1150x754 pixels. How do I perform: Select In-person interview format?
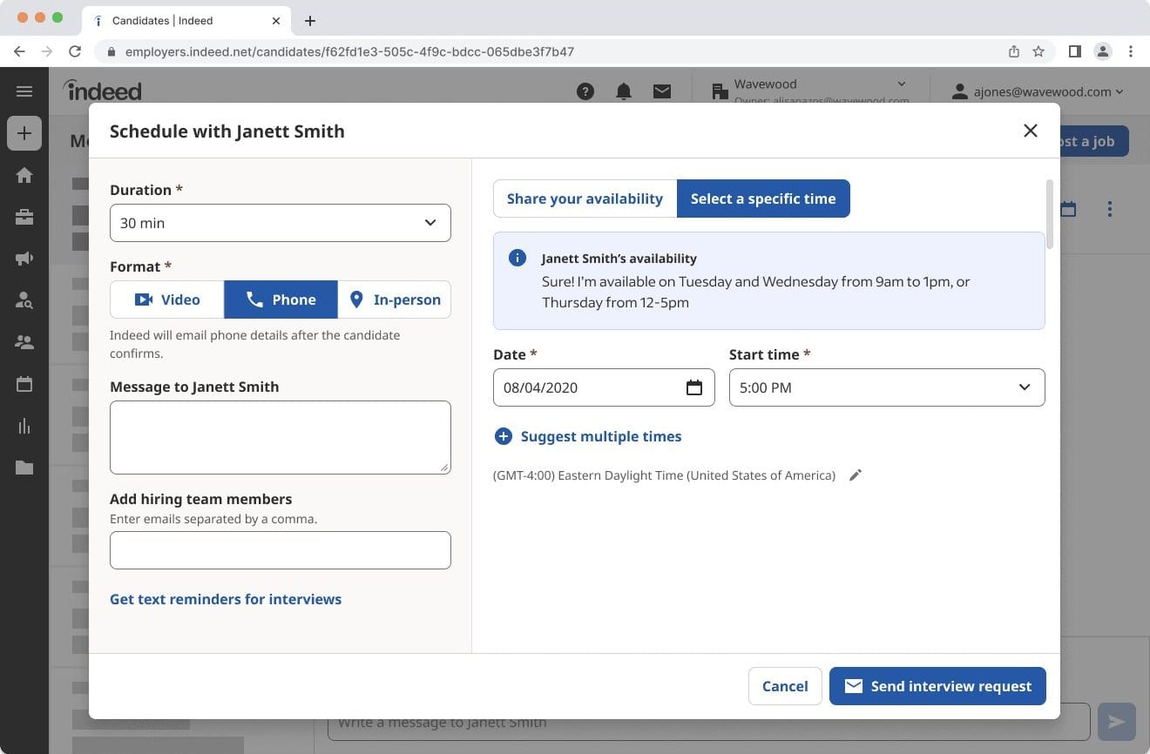394,300
